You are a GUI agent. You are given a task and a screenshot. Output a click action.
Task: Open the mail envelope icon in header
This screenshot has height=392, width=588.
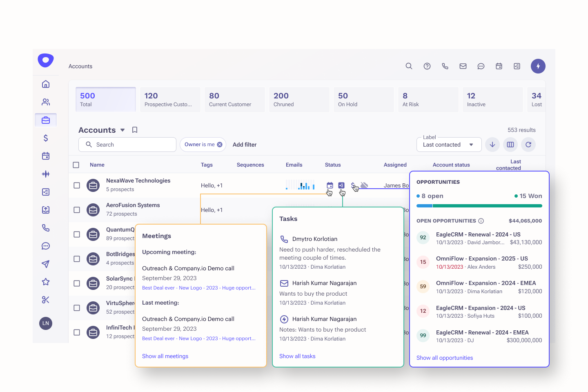tap(463, 66)
